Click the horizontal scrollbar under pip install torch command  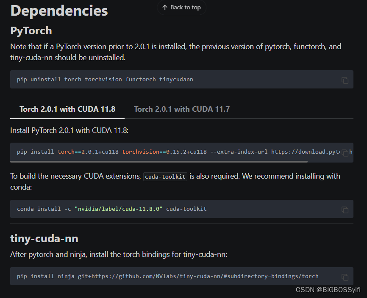click(159, 162)
